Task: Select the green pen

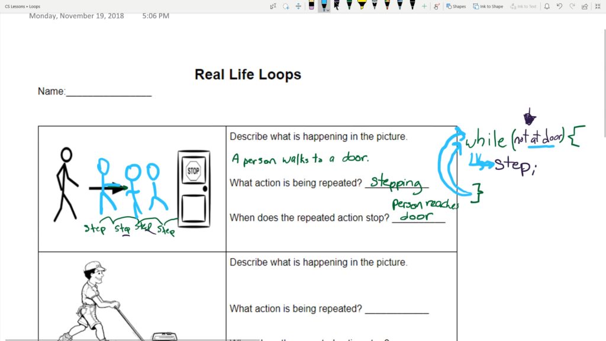Action: (349, 6)
